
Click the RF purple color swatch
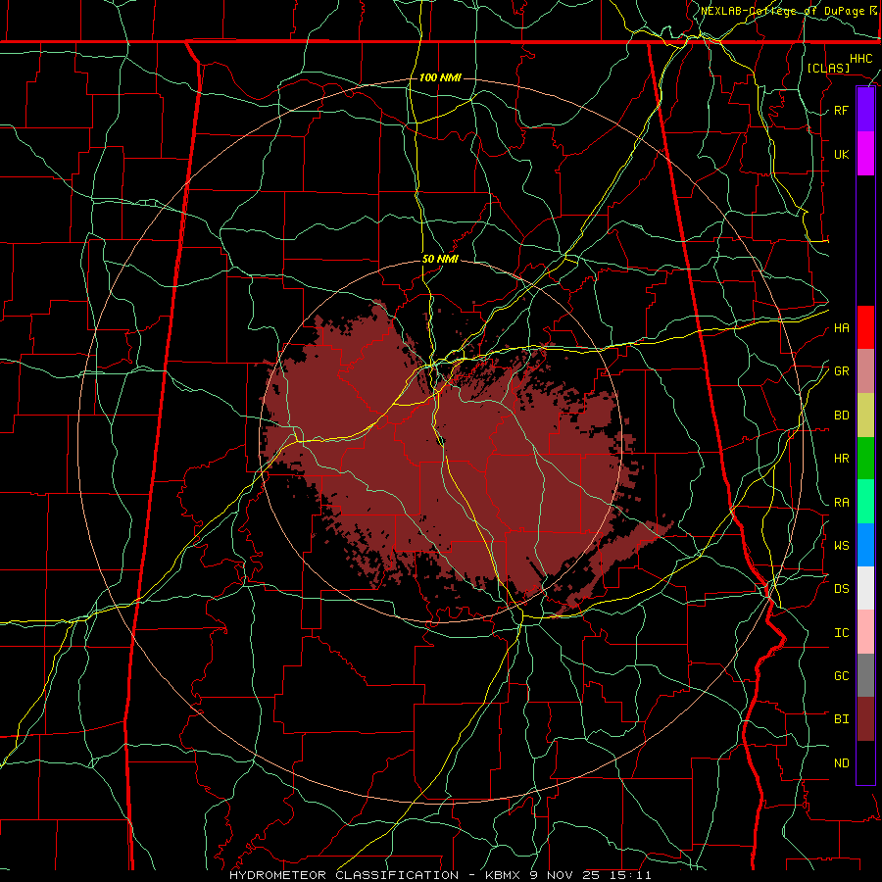(x=865, y=110)
